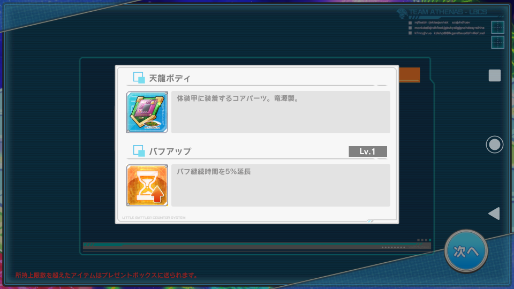
Task: Click the red プレゼントボックス notice text
Action: tap(107, 275)
